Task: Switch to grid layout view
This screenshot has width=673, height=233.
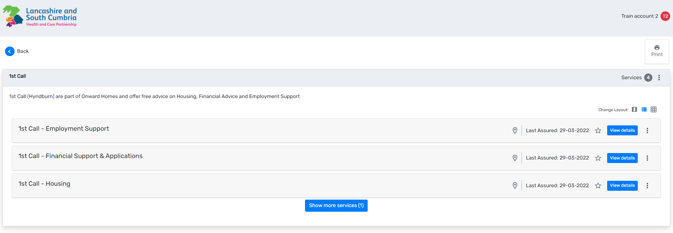Action: pos(653,110)
